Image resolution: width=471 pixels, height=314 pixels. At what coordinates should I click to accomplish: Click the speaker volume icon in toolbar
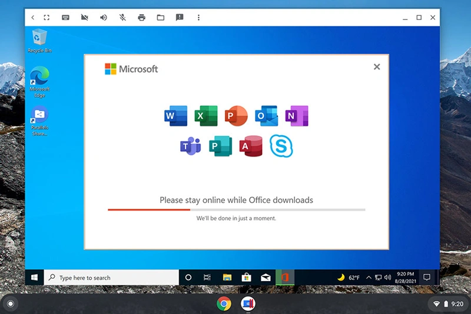(x=104, y=18)
